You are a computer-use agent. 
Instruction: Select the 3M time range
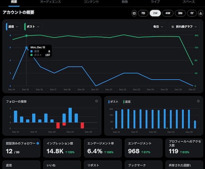pyautogui.click(x=180, y=13)
